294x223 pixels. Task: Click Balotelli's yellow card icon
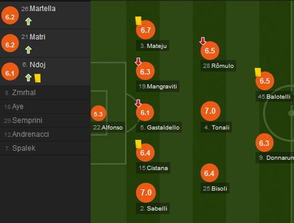258,72
